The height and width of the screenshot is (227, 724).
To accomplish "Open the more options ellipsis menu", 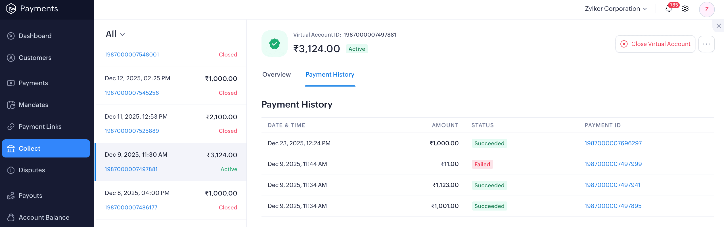I will [x=706, y=44].
